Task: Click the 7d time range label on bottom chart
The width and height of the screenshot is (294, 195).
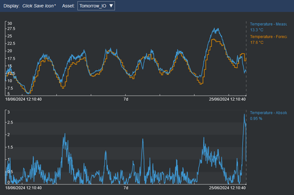Action: (x=126, y=188)
